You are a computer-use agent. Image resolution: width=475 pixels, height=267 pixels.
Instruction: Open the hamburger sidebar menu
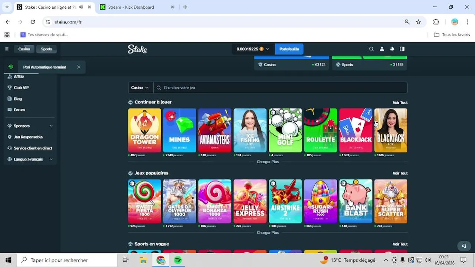point(7,49)
